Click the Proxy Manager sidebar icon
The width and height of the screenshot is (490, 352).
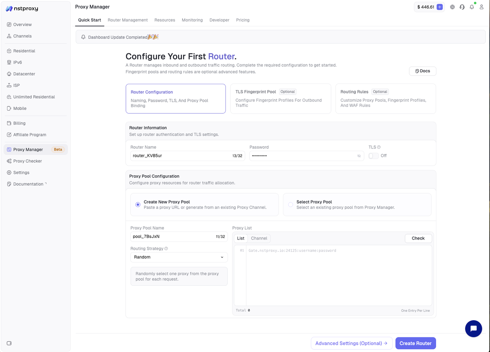point(9,150)
